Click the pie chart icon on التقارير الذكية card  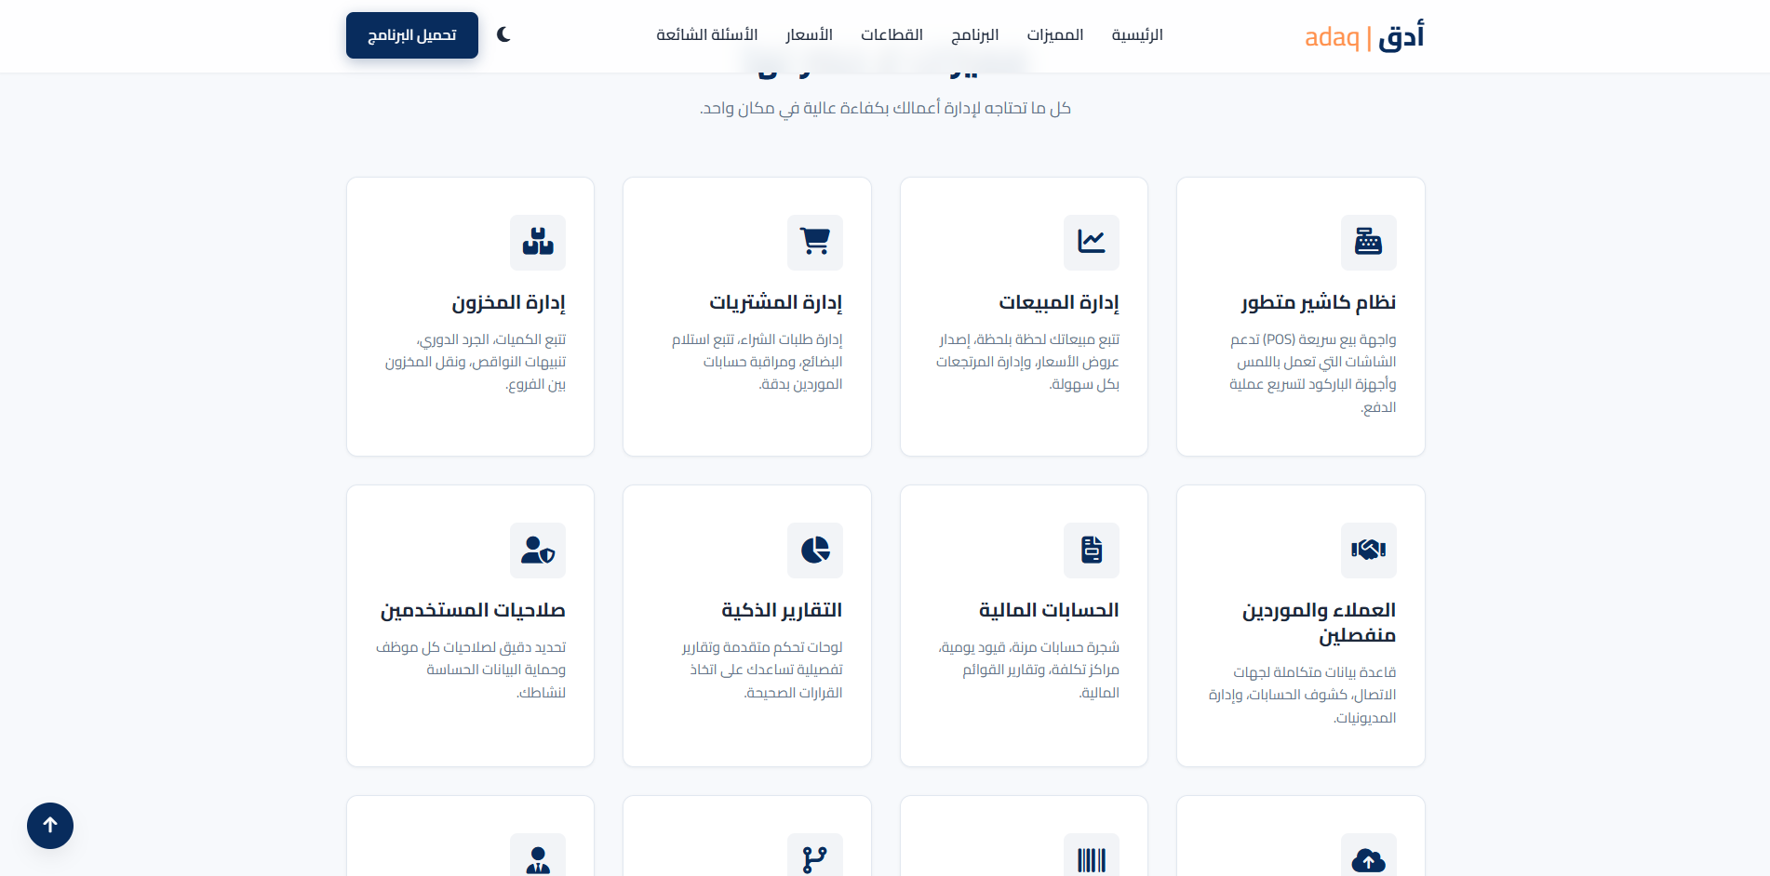[815, 550]
